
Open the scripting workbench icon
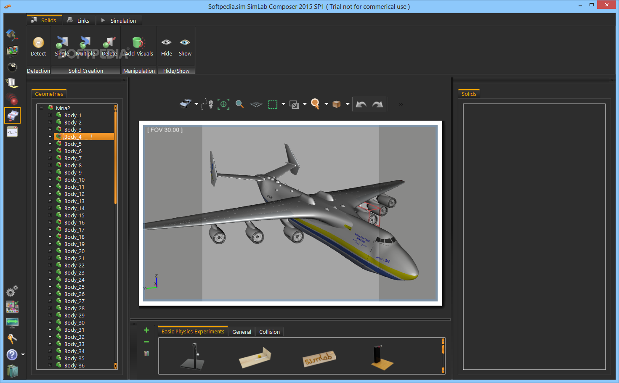[x=12, y=132]
